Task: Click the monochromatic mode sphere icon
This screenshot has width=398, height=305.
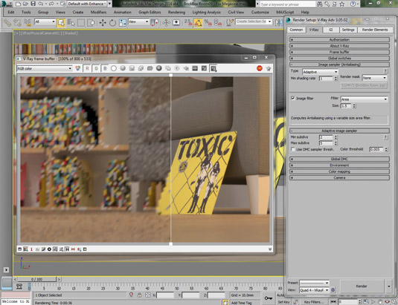Action: point(123,68)
